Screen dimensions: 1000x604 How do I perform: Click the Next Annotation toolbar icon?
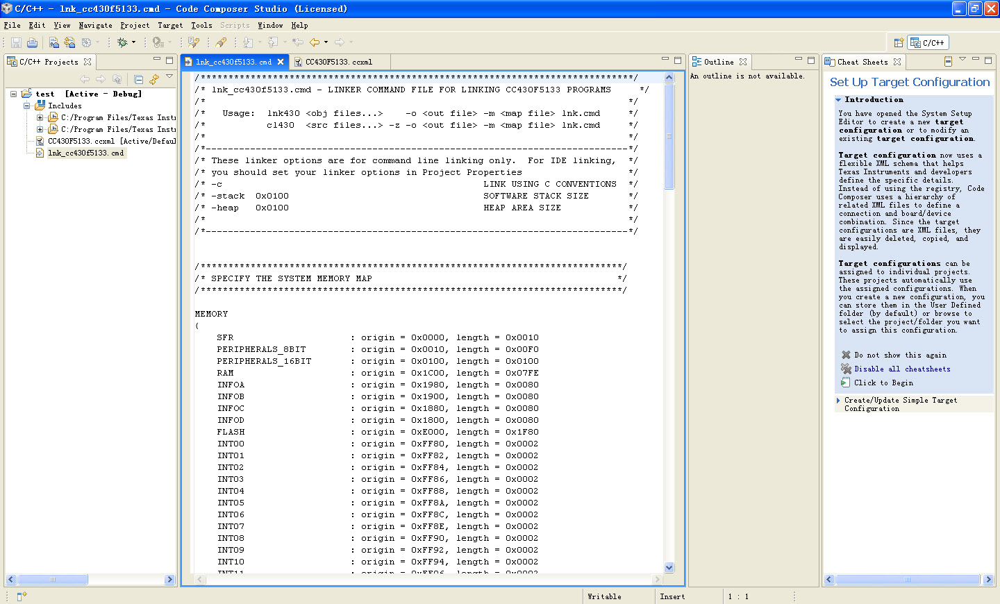point(248,42)
